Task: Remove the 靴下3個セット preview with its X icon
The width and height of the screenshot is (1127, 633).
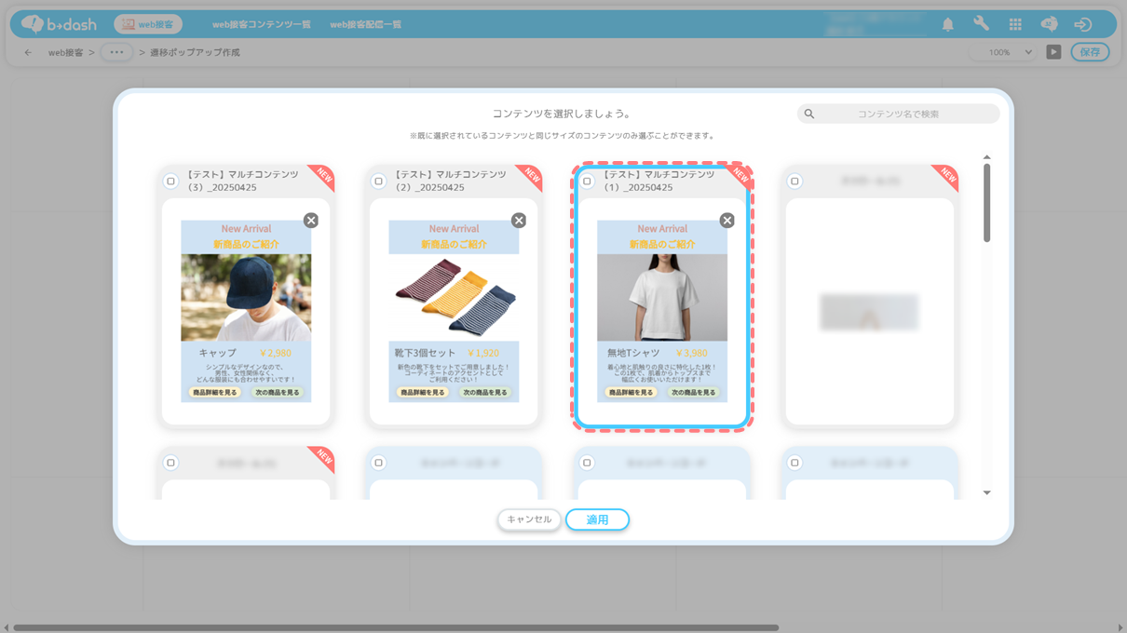Action: click(x=519, y=221)
